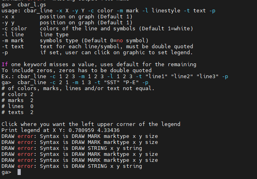257x179 pixels.
Task: Click the "# marks 2" output line
Action: coord(18,100)
